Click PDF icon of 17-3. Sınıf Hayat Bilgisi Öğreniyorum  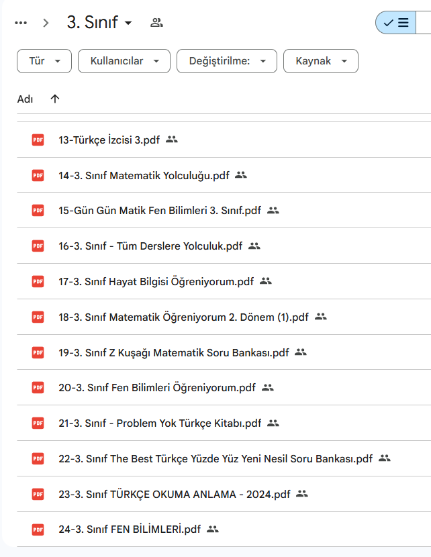pos(38,282)
